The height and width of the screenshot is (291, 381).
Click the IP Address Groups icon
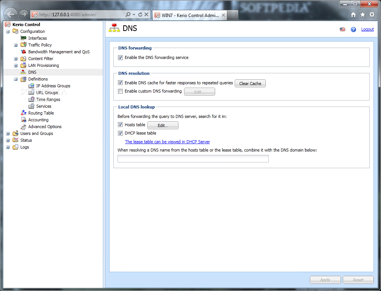pyautogui.click(x=31, y=86)
